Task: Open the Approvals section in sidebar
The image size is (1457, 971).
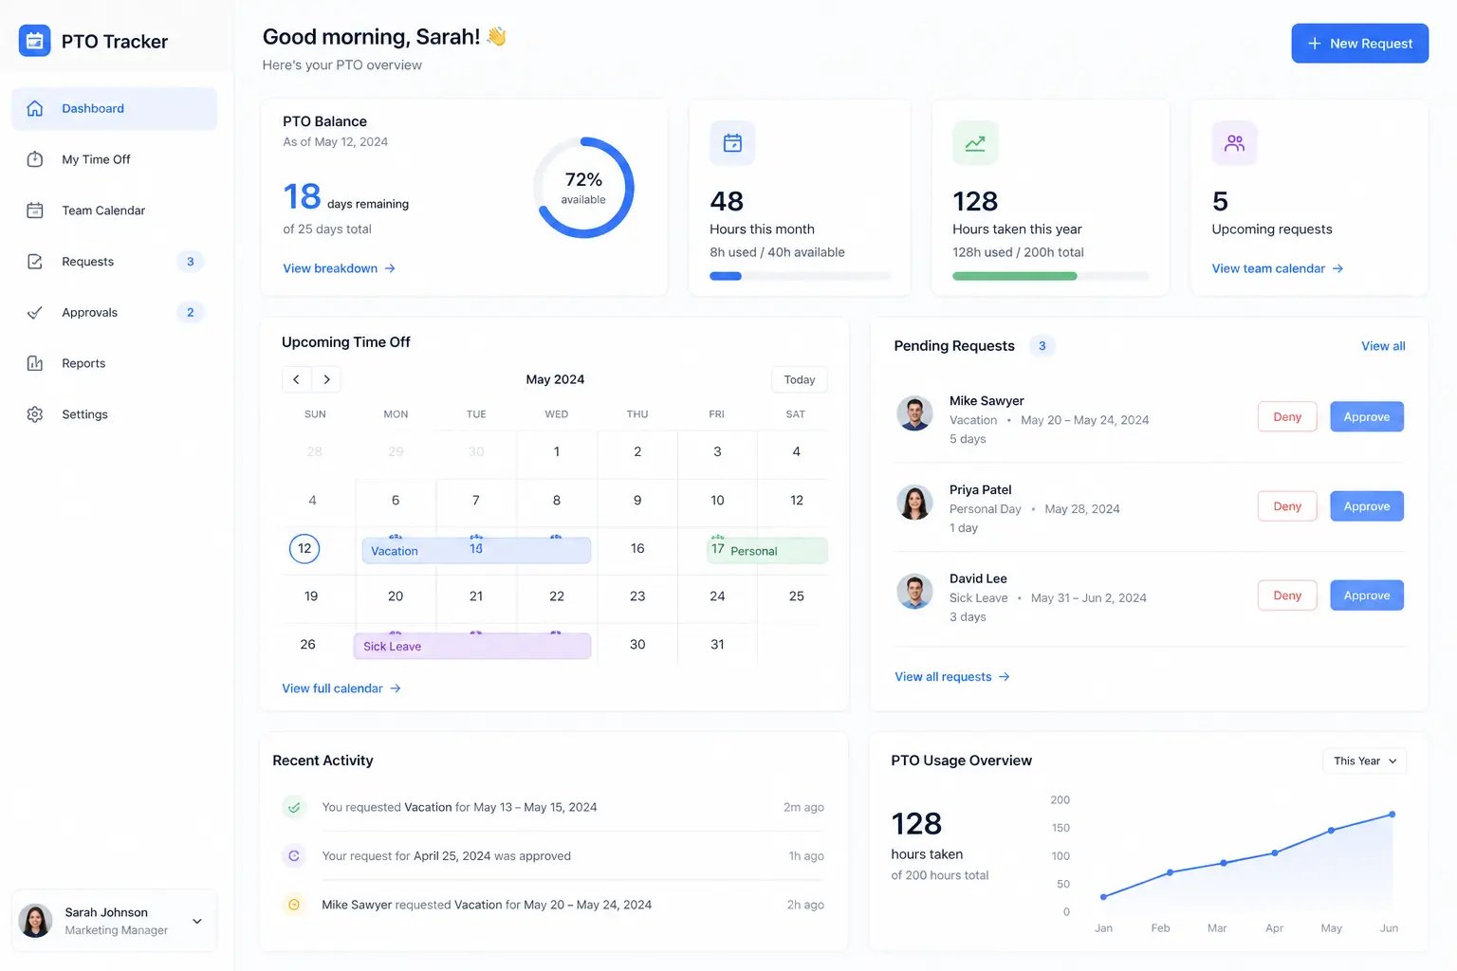Action: pyautogui.click(x=90, y=313)
